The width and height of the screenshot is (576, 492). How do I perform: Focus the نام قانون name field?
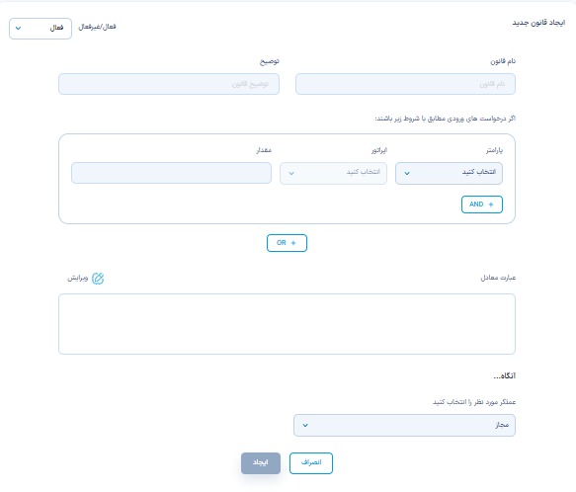(x=405, y=84)
